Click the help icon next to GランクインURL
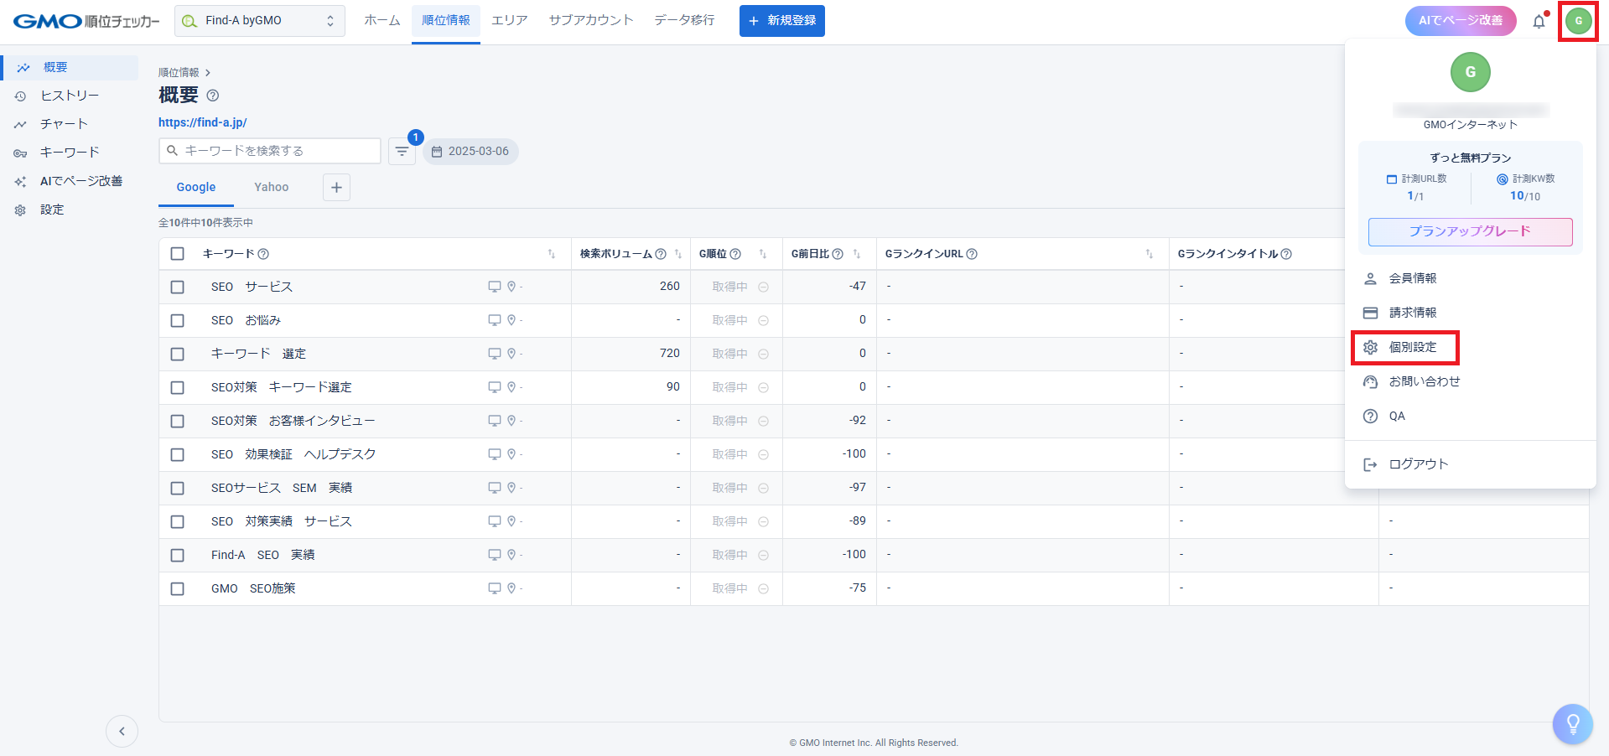 pyautogui.click(x=972, y=254)
